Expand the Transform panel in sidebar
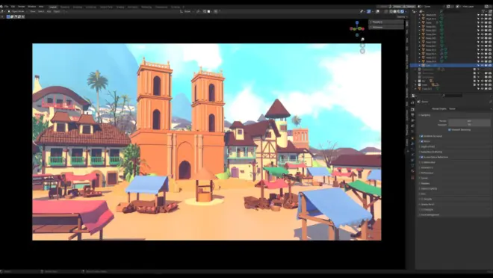 point(386,22)
